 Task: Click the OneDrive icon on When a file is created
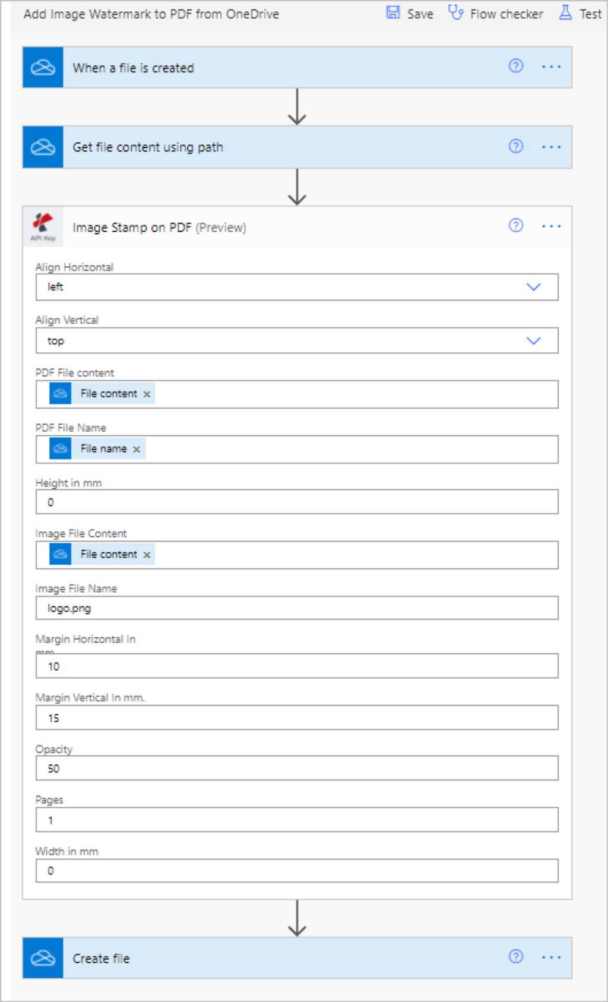[42, 67]
